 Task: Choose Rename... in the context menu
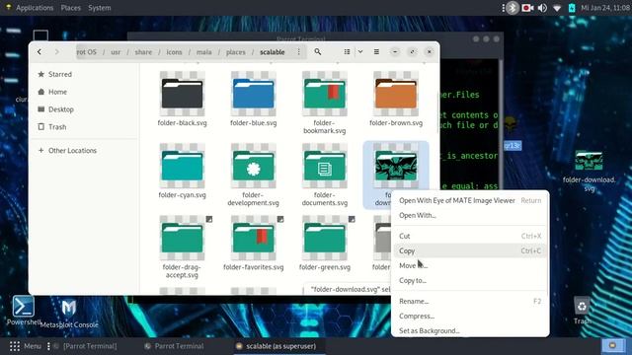470,301
